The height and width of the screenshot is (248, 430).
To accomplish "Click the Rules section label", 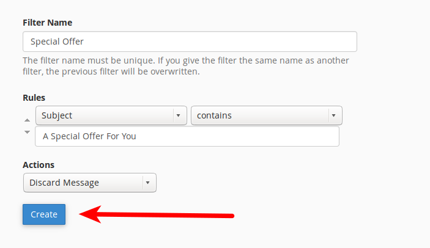I will tap(34, 98).
